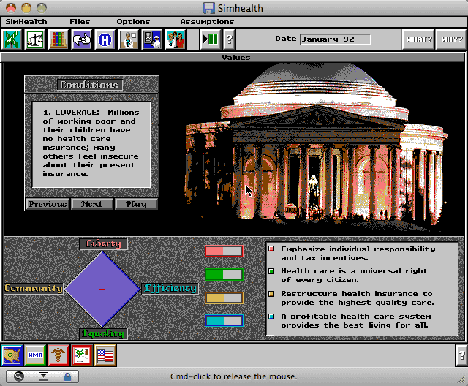The width and height of the screenshot is (468, 386).
Task: Select the group of people icon
Action: tap(175, 39)
